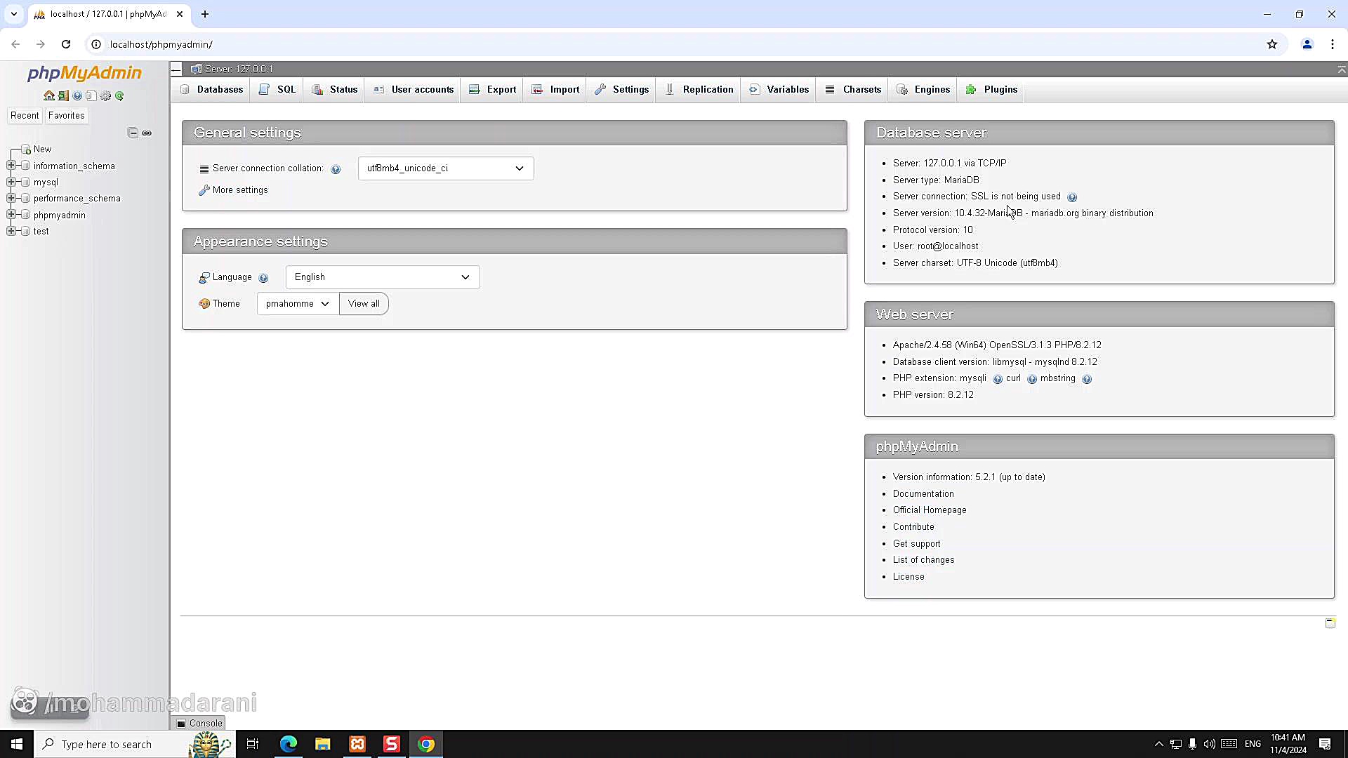
Task: Click the Windows taskbar search box
Action: (133, 744)
